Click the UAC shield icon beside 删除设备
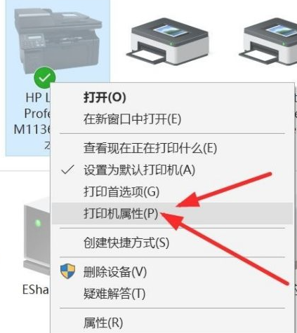The width and height of the screenshot is (297, 333). [x=67, y=271]
